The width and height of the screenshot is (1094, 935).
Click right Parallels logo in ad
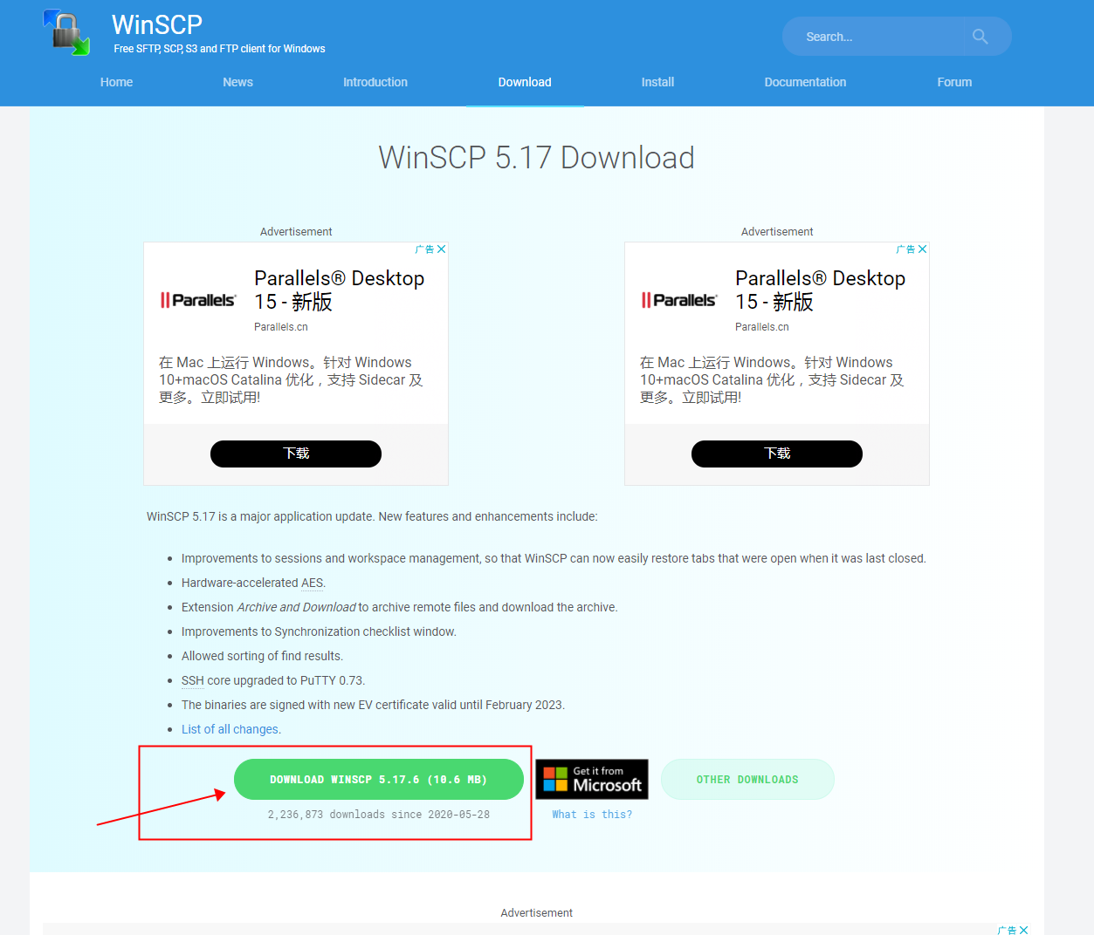[x=679, y=300]
